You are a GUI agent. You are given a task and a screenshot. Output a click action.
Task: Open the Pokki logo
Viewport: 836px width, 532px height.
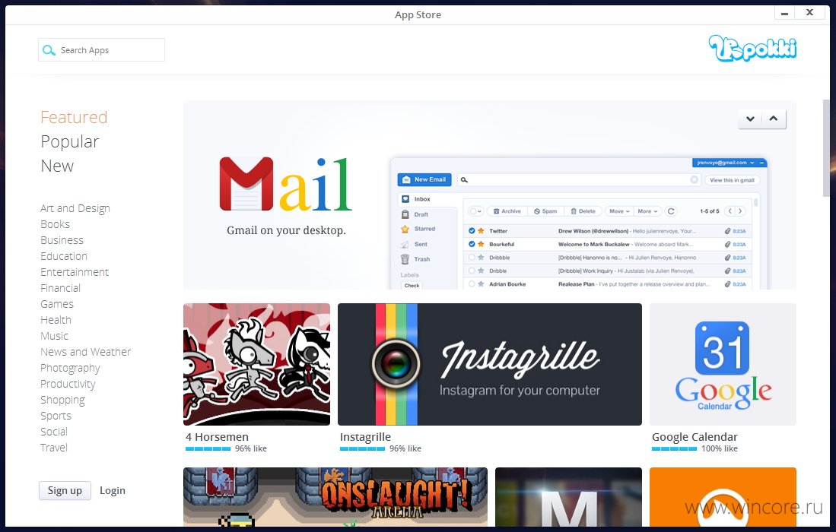click(752, 49)
